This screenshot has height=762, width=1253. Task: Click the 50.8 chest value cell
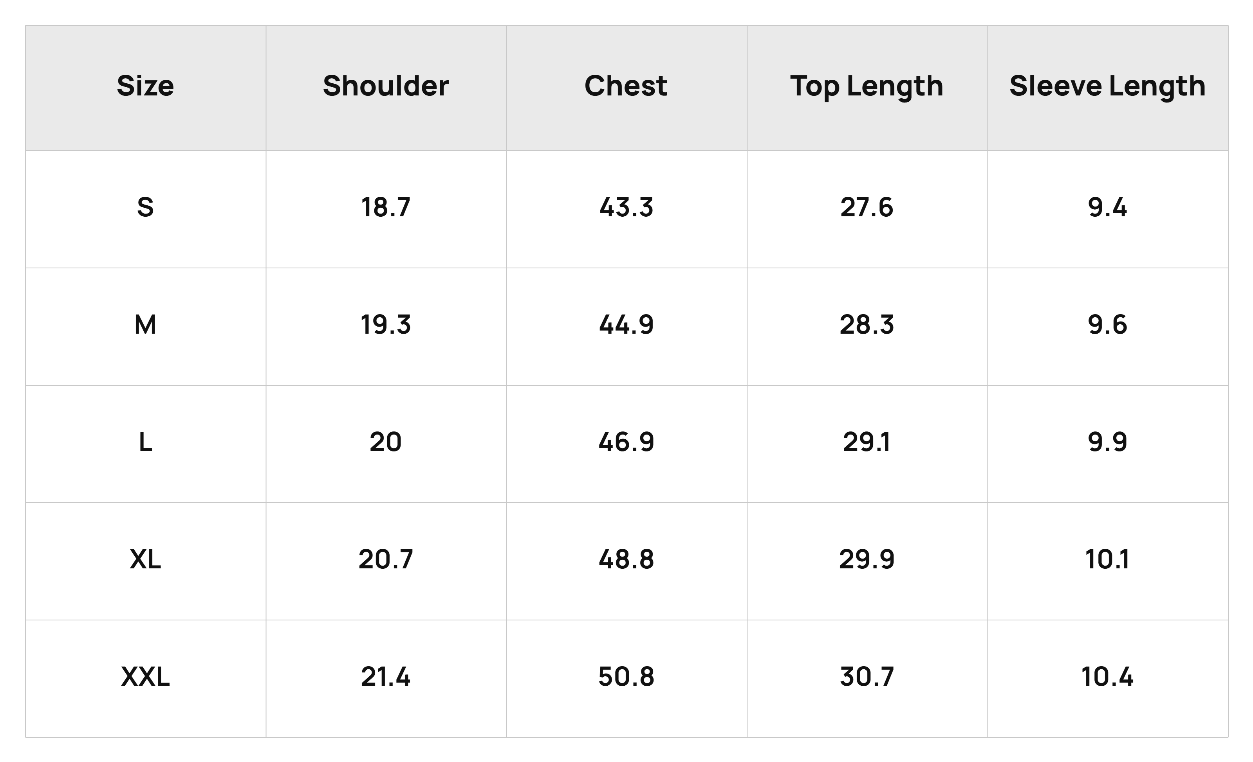pos(626,679)
